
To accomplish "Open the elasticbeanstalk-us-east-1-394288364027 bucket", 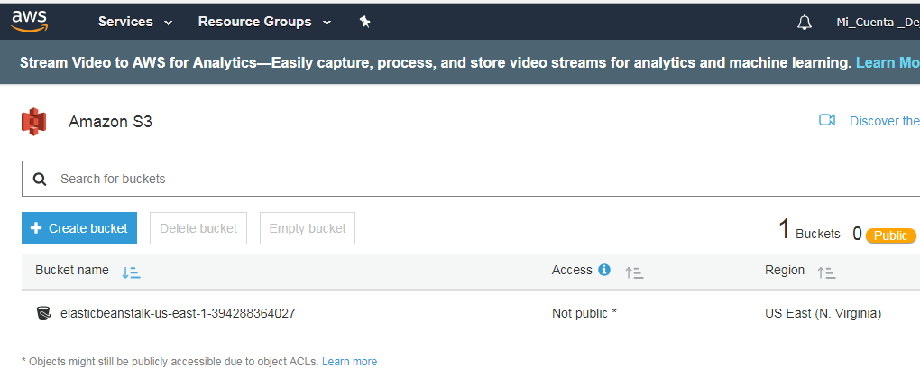I will click(178, 313).
